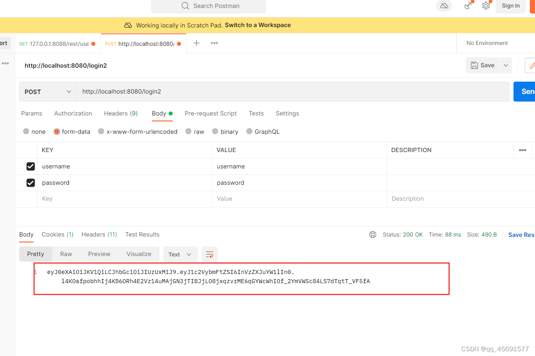Open the Capture requests satellite icon
The height and width of the screenshot is (356, 535).
pos(467,6)
